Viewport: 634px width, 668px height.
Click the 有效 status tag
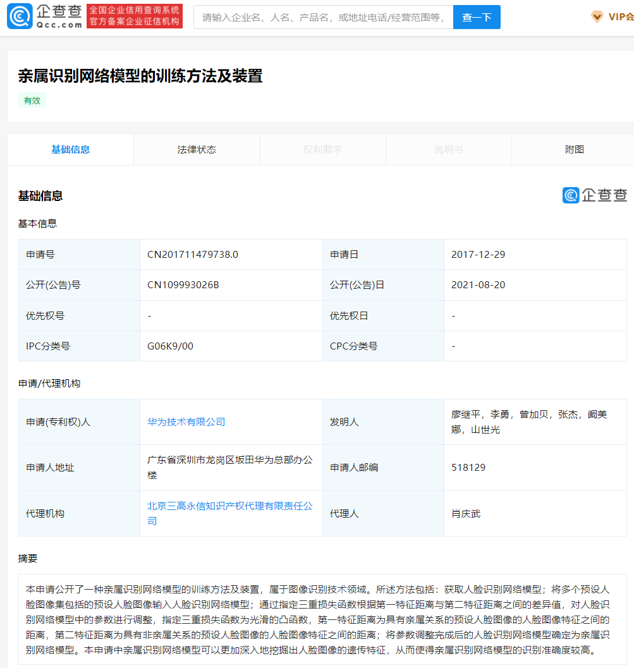[32, 100]
